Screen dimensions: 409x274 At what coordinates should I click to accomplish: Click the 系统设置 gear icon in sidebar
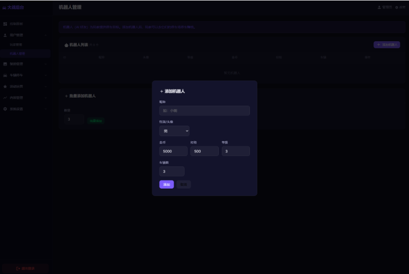tap(5, 109)
